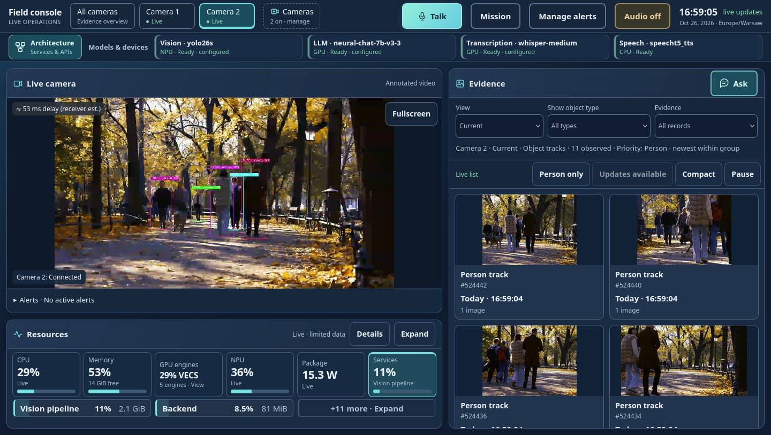Click the Vision pipeline 11% service row
The image size is (771, 435).
tap(82, 409)
